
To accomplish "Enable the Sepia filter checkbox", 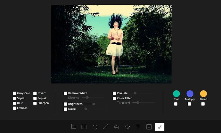I will pos(14,98).
